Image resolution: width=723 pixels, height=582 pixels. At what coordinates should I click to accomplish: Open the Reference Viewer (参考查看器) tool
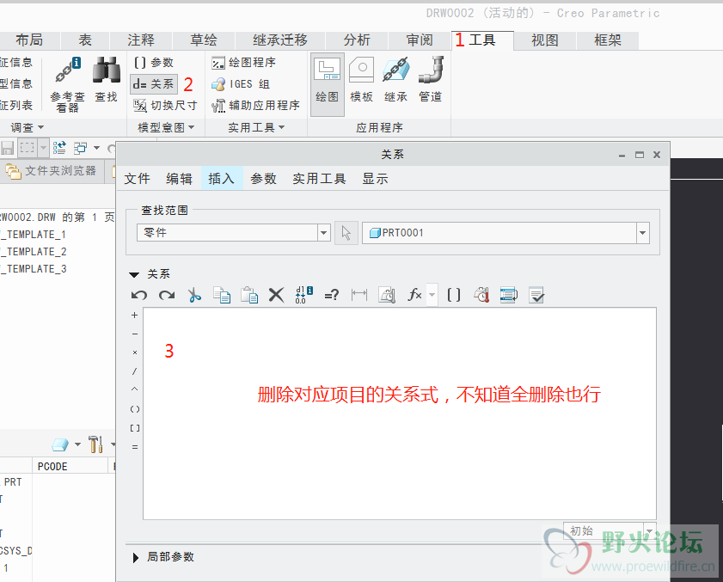pyautogui.click(x=67, y=83)
